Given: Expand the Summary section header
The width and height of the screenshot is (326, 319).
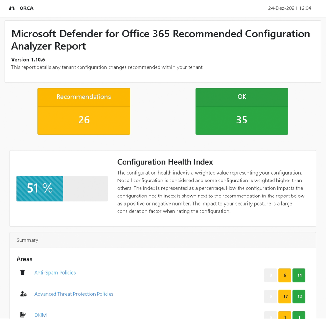Looking at the screenshot, I should tap(27, 240).
